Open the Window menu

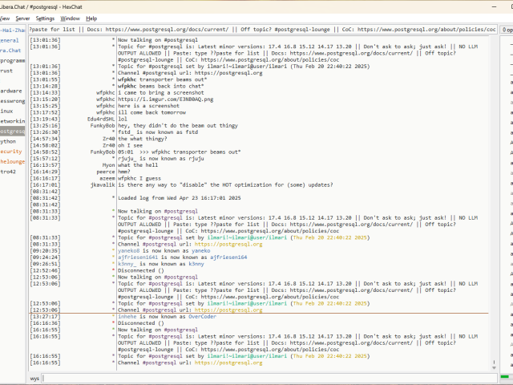pyautogui.click(x=70, y=18)
